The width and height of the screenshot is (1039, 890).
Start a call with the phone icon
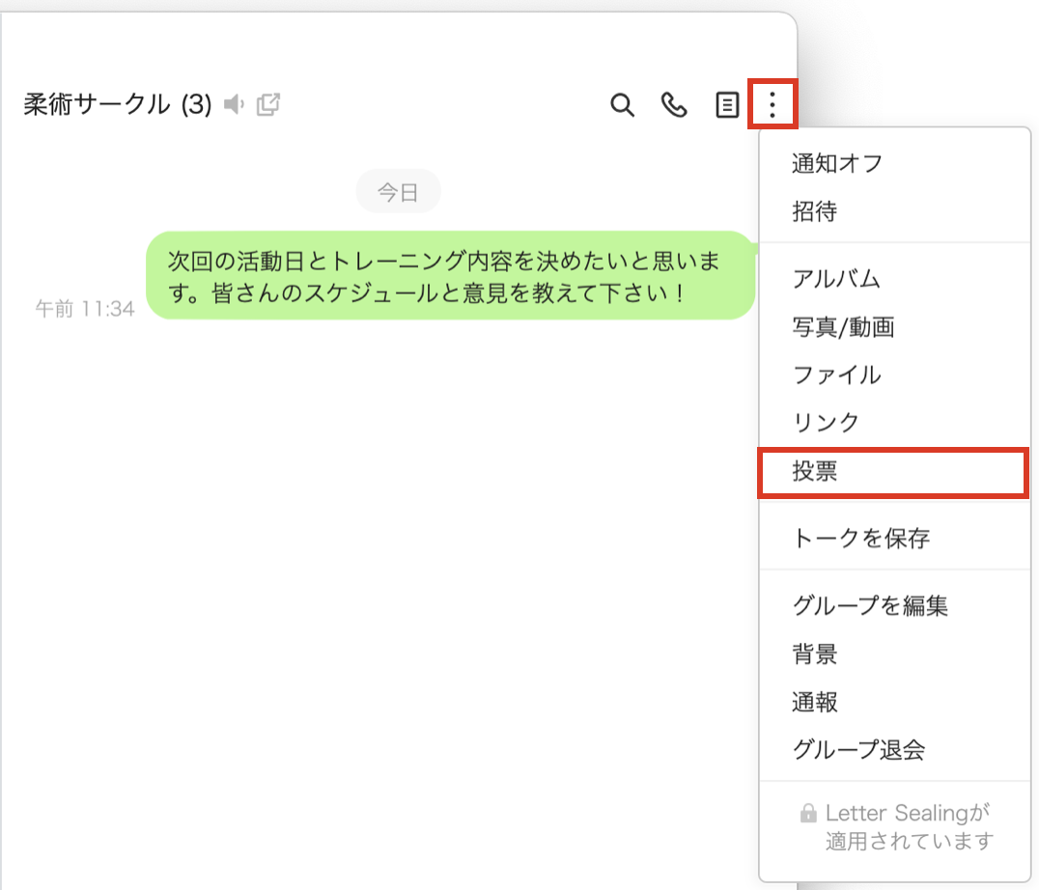[x=675, y=104]
